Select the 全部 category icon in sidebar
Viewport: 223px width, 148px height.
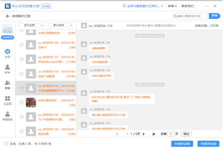(8, 51)
